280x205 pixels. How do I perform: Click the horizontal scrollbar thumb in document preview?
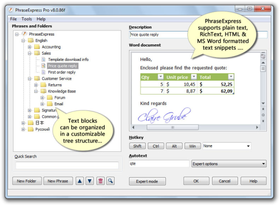click(x=173, y=128)
